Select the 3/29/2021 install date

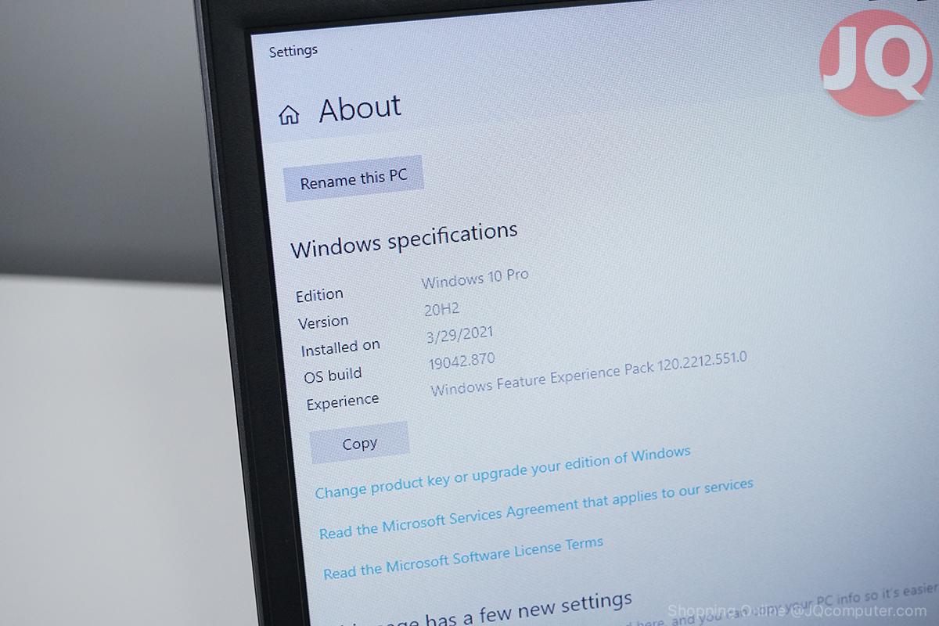[460, 335]
